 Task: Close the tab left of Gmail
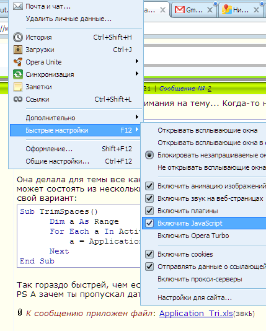tap(162, 10)
